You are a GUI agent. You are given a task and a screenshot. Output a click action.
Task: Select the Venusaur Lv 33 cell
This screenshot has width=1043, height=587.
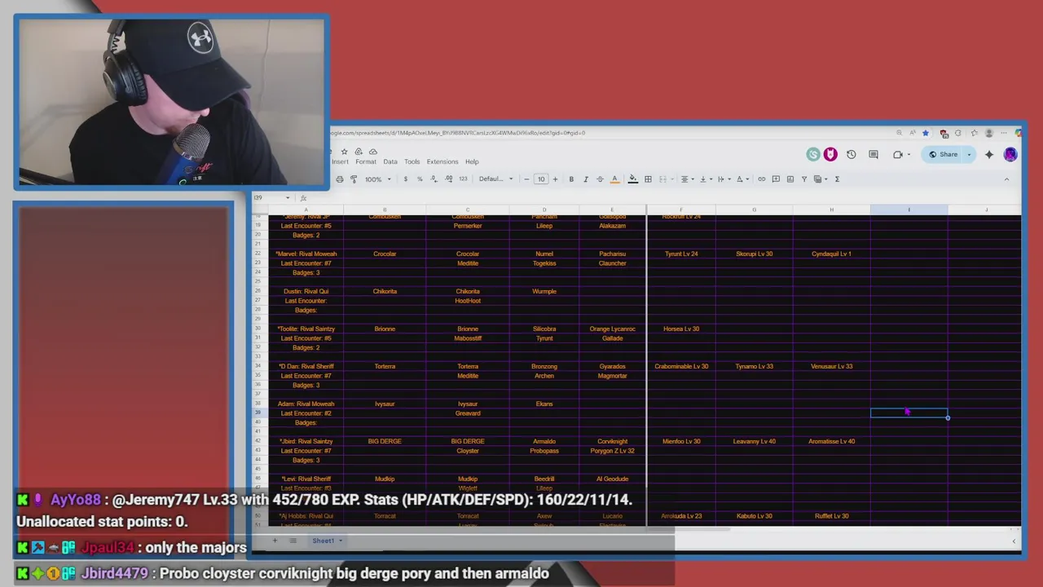(831, 366)
